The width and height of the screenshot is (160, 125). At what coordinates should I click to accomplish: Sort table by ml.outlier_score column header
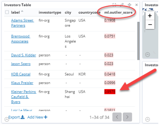click(119, 13)
